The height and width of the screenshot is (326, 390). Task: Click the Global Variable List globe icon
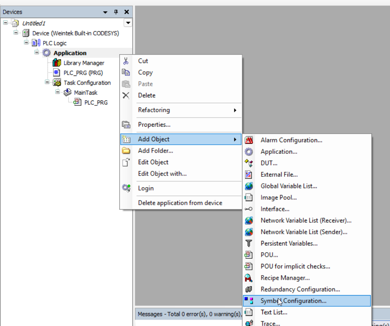click(x=249, y=186)
